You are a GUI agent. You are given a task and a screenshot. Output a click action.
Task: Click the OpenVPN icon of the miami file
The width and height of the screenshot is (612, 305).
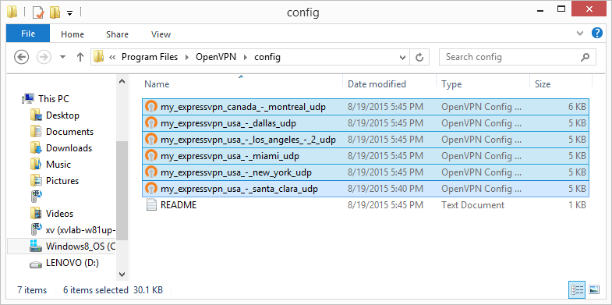pos(150,156)
